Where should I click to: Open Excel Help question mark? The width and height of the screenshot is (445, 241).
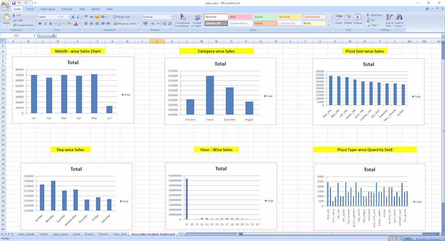pos(427,9)
